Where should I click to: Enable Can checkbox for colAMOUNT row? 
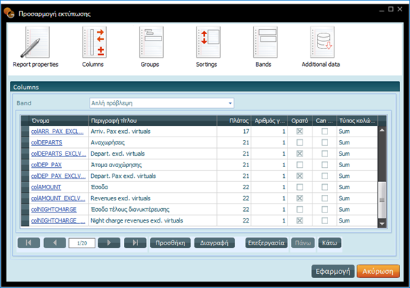(325, 187)
